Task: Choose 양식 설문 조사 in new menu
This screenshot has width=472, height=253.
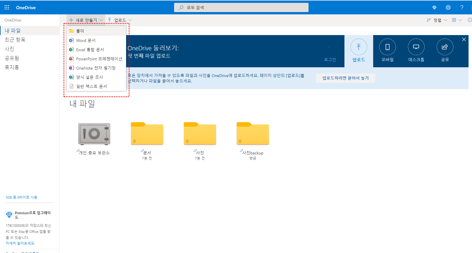Action: (x=97, y=77)
